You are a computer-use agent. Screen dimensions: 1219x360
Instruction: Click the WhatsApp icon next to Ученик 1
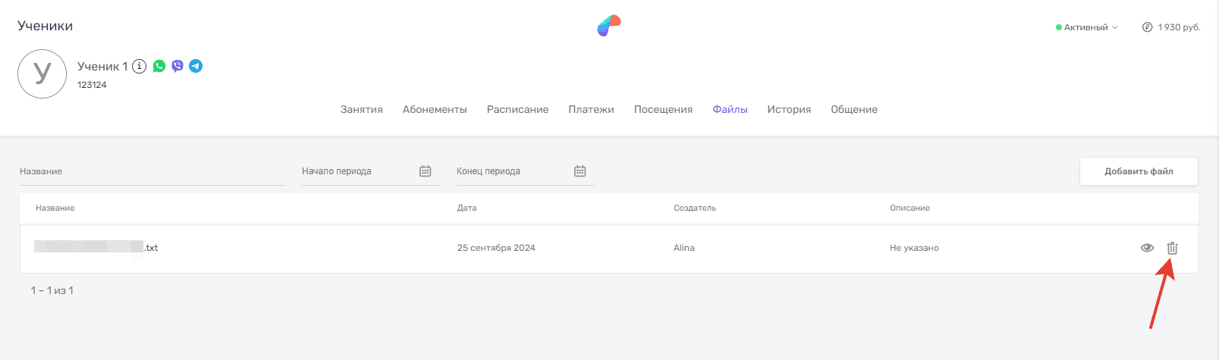159,66
